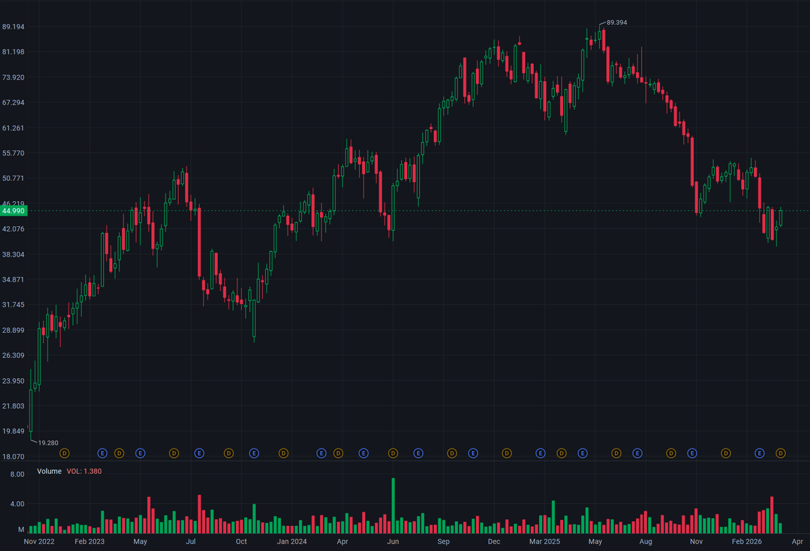The width and height of the screenshot is (810, 551).
Task: Click the 89.394 high price label
Action: (x=617, y=22)
